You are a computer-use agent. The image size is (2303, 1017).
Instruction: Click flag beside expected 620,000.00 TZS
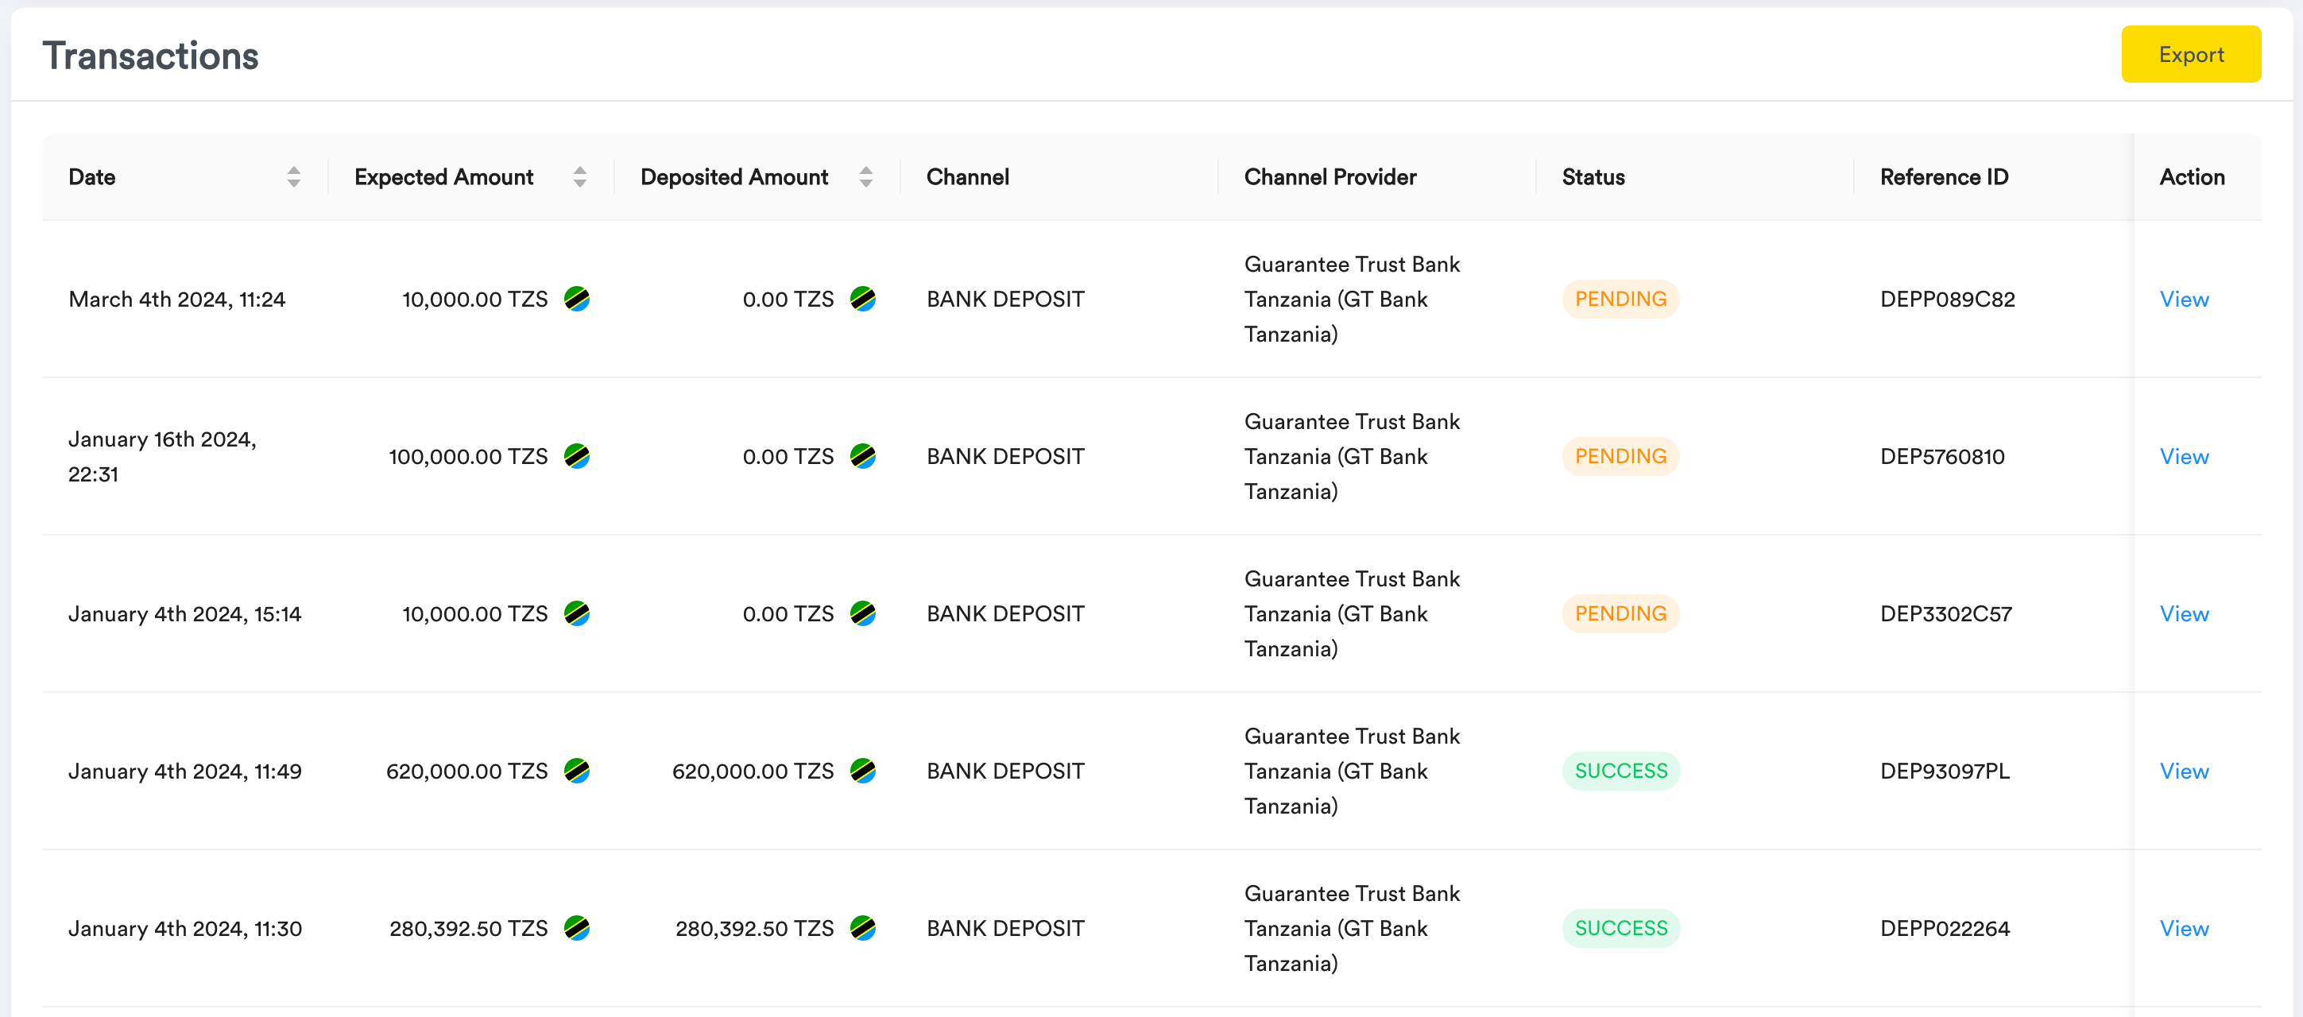coord(577,771)
